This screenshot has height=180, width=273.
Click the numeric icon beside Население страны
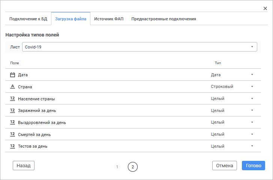click(12, 98)
